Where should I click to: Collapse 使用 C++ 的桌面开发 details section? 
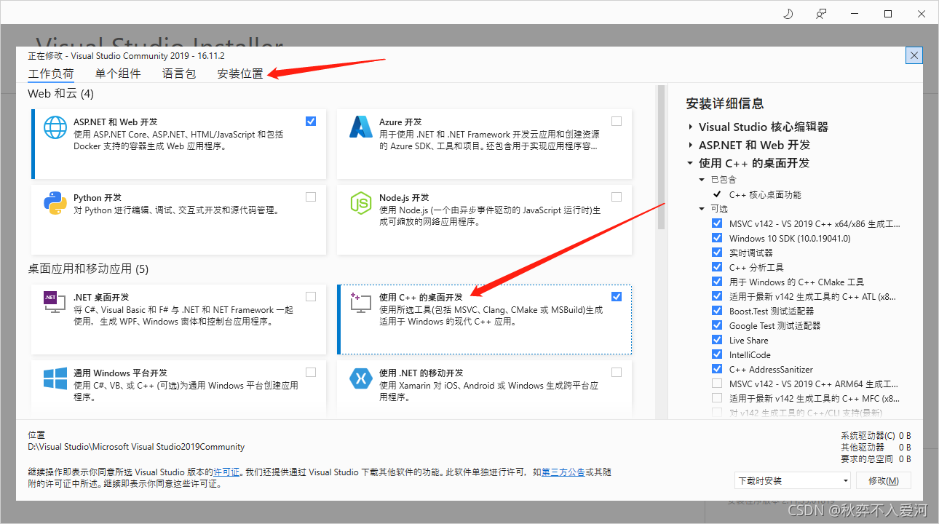pyautogui.click(x=690, y=163)
